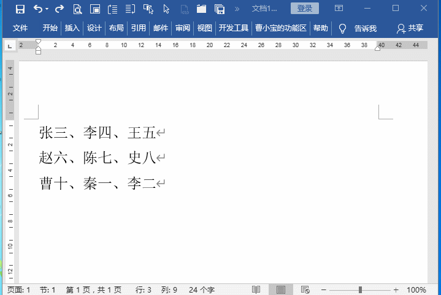Viewport: 441px width, 295px height.
Task: Click the Save icon in the quick access toolbar
Action: (x=20, y=9)
